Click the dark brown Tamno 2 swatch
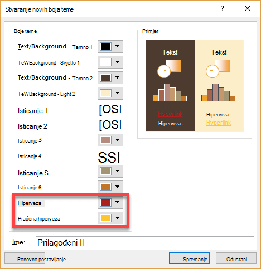Image resolution: width=261 pixels, height=269 pixels. click(x=105, y=77)
